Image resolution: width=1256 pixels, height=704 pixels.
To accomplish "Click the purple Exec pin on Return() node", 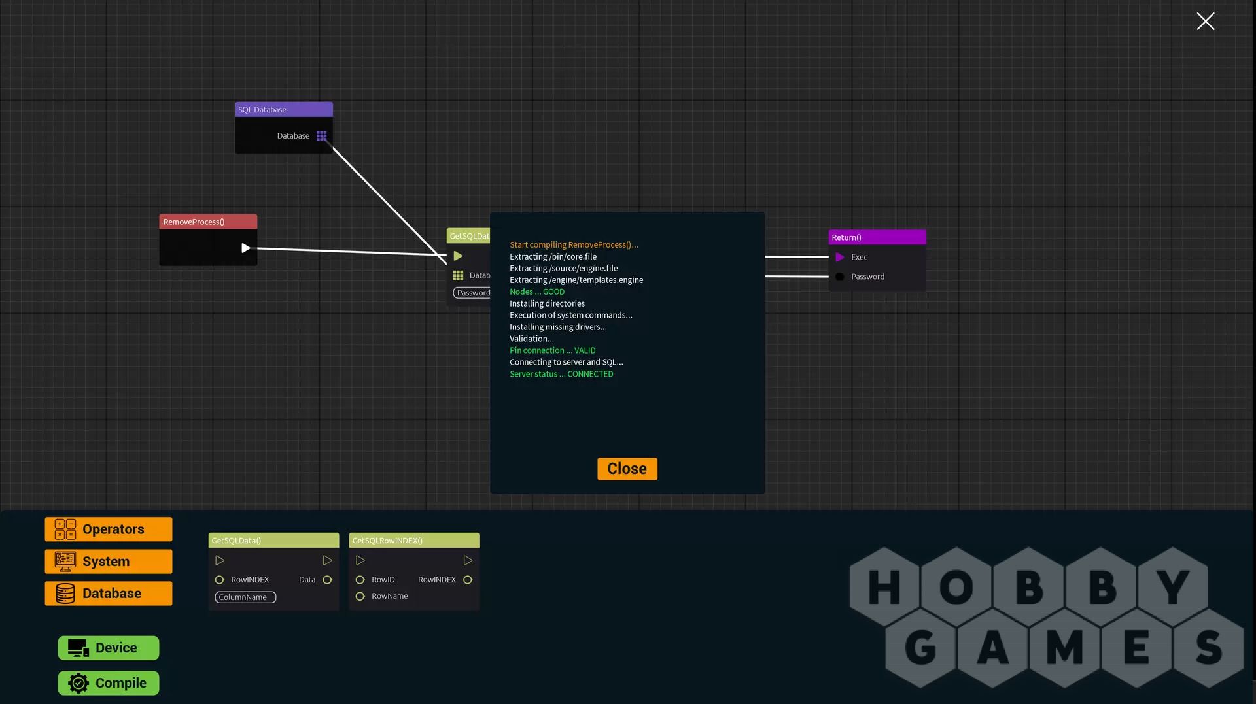I will [840, 257].
